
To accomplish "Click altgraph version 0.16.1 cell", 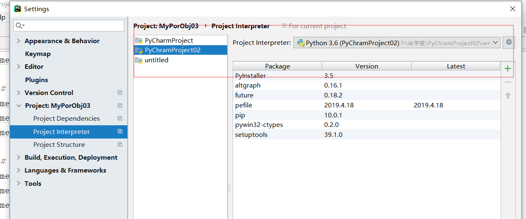I will 333,85.
